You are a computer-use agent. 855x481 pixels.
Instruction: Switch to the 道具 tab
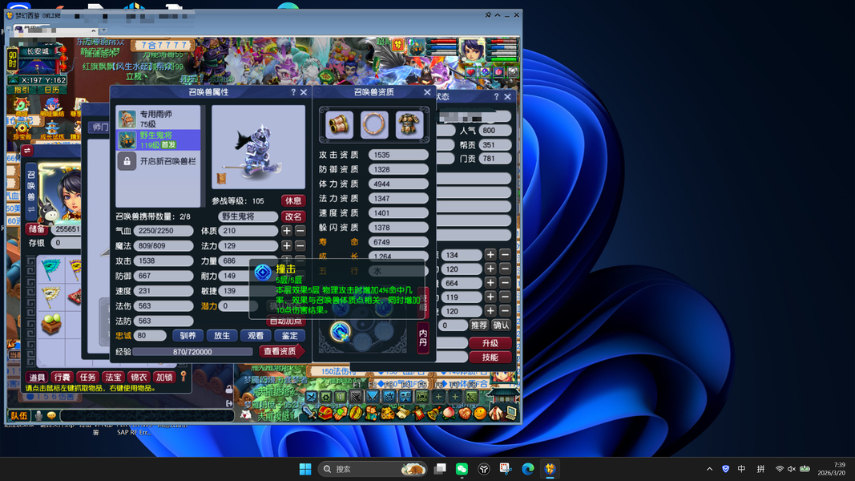[x=37, y=377]
